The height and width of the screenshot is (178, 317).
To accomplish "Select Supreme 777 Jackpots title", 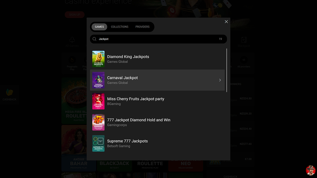I will click(127, 141).
